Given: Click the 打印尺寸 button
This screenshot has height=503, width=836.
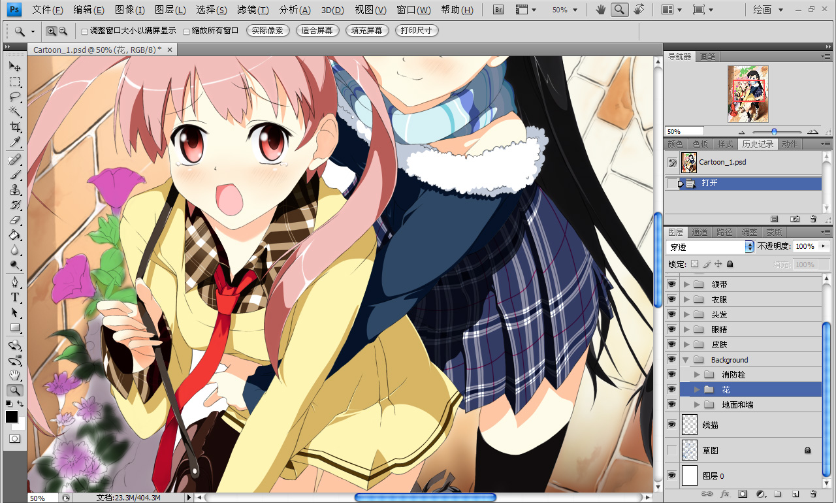Looking at the screenshot, I should (x=417, y=31).
